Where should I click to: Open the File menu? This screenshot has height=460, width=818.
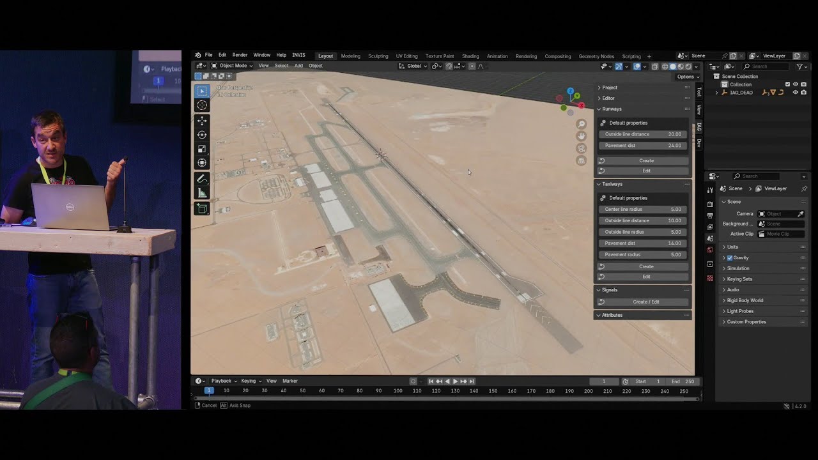(x=209, y=56)
